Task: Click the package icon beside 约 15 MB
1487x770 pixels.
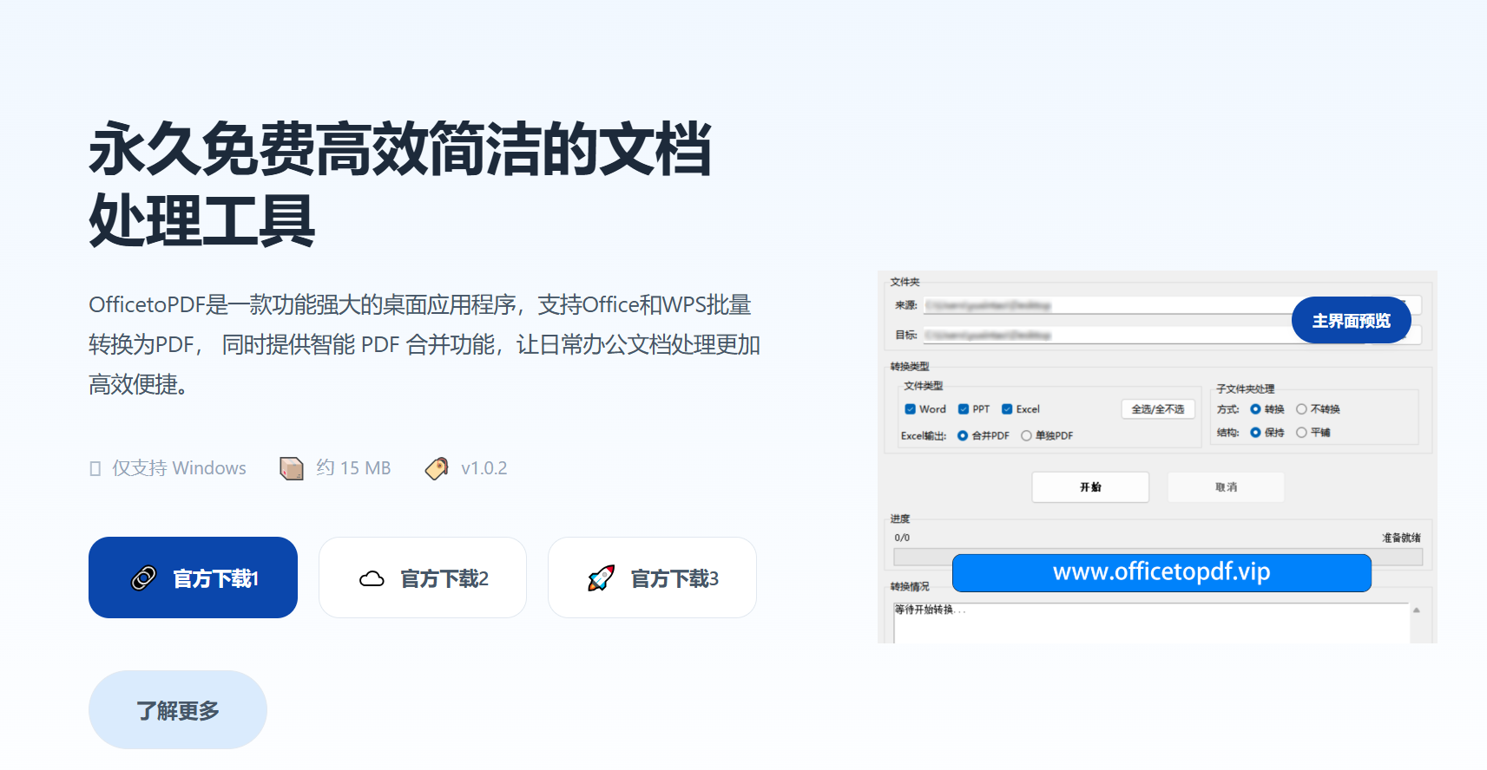Action: tap(292, 468)
